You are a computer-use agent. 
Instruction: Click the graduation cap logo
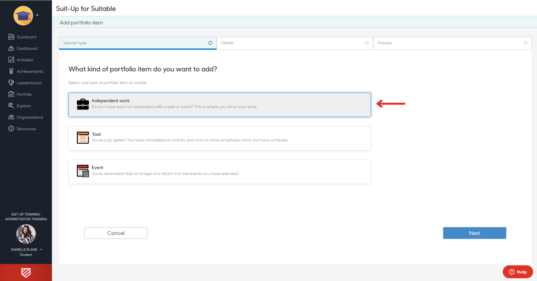coord(23,16)
